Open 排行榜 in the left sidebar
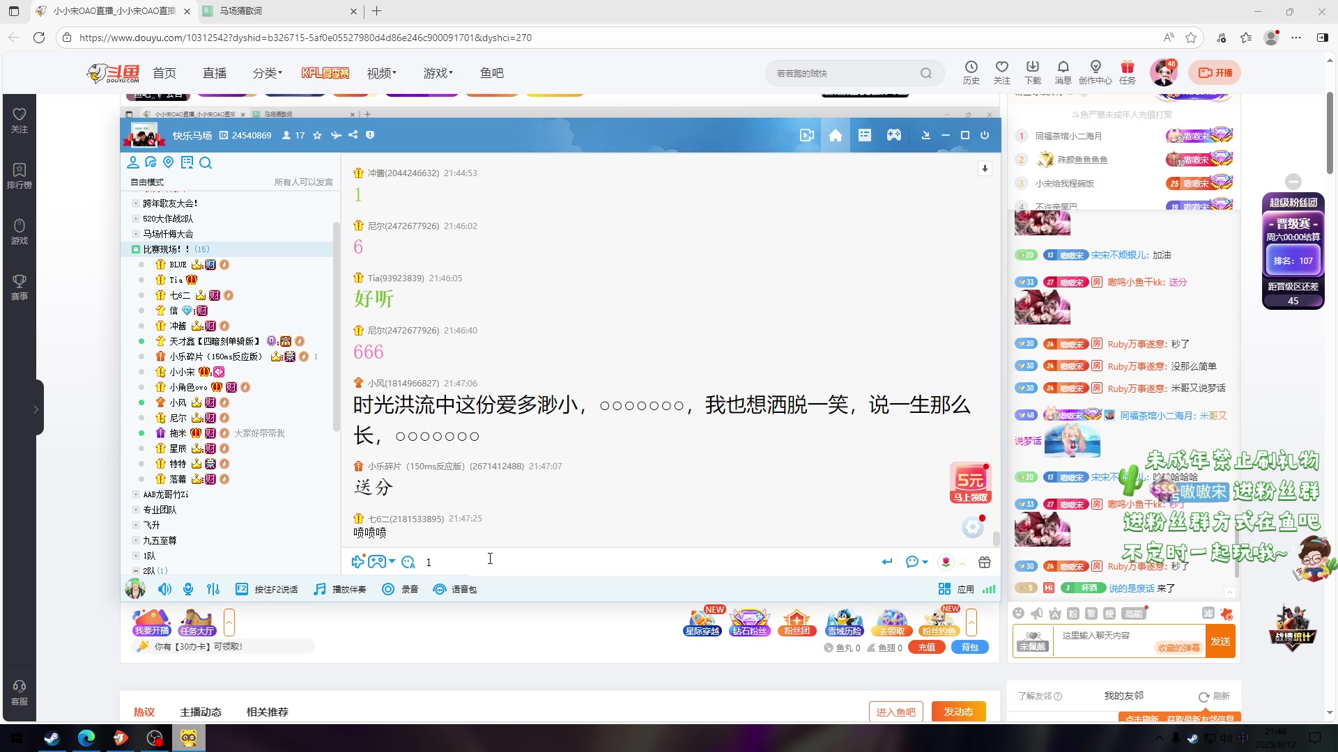The height and width of the screenshot is (752, 1338). click(20, 175)
